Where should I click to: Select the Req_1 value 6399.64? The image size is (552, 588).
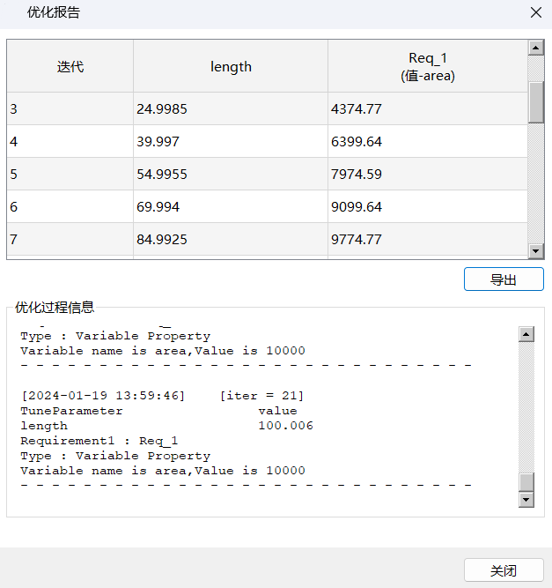tap(356, 142)
